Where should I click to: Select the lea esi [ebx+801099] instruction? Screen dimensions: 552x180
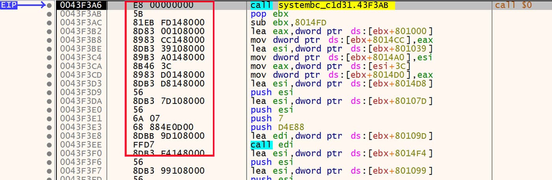[x=342, y=171]
